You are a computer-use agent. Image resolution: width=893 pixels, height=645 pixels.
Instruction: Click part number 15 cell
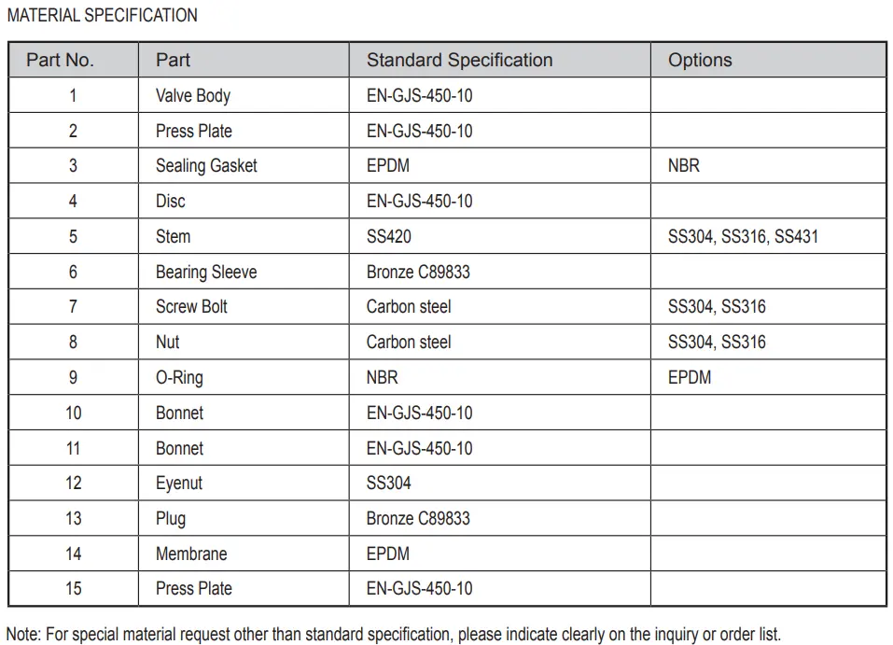pos(73,589)
